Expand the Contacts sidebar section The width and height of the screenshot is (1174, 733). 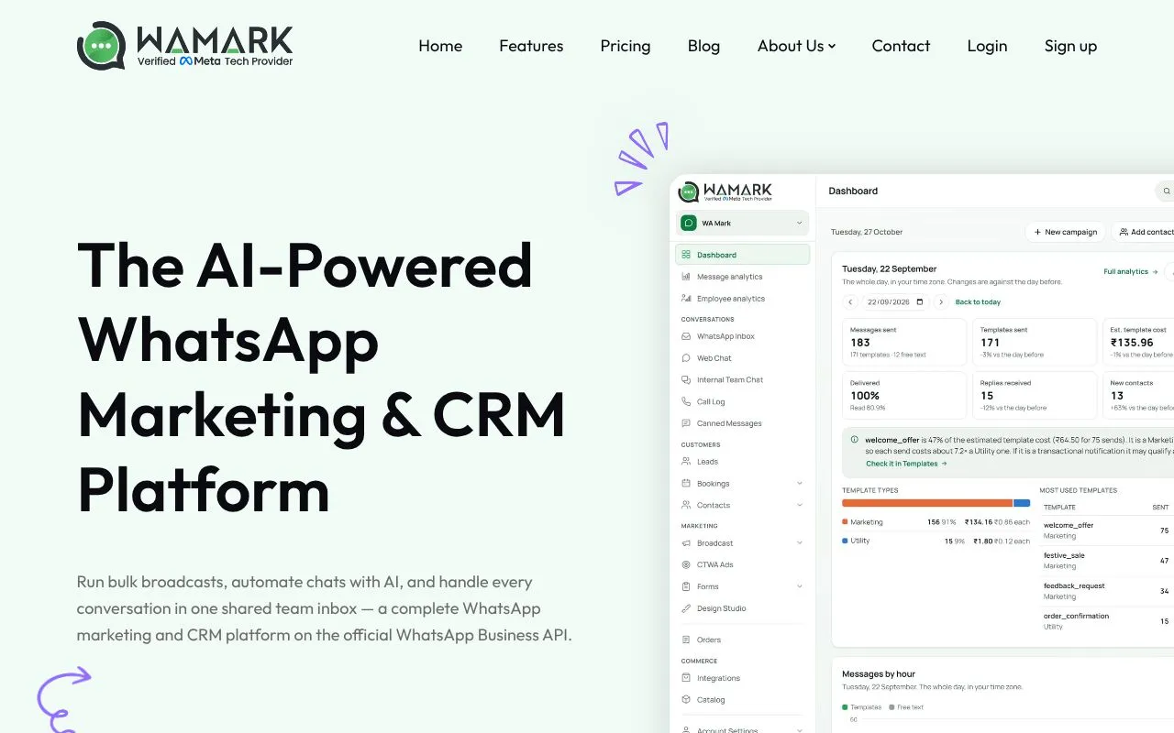pos(799,505)
